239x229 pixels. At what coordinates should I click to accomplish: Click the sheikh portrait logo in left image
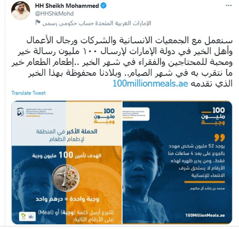click(x=20, y=112)
